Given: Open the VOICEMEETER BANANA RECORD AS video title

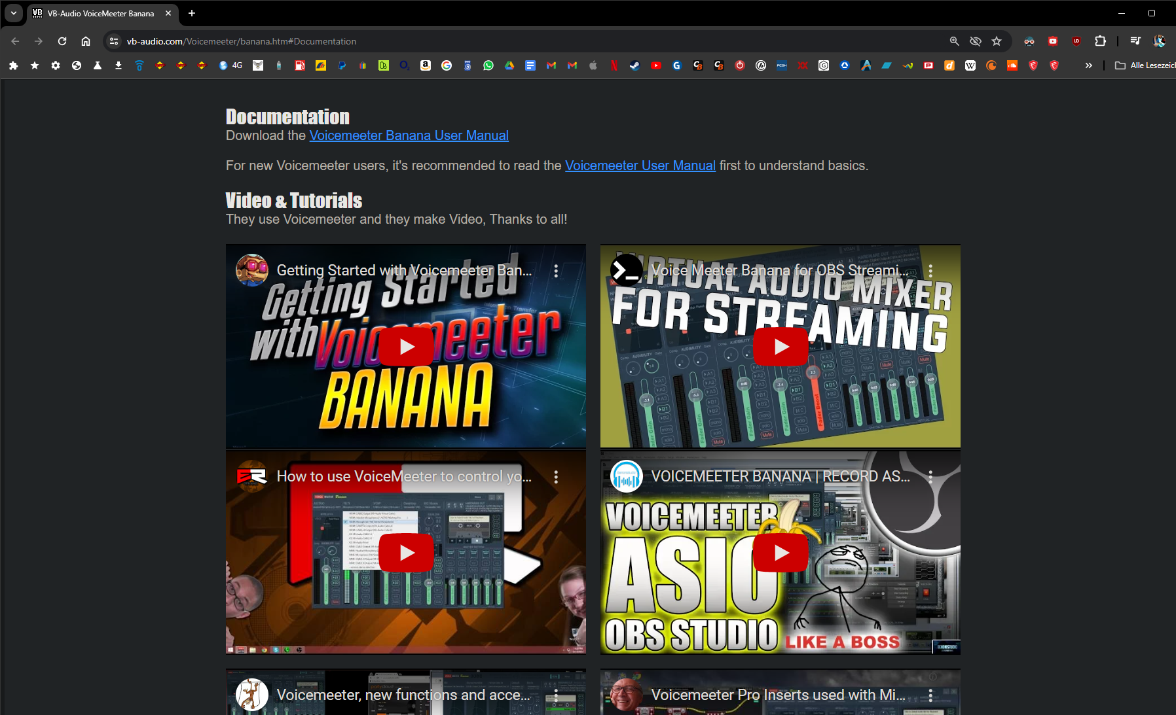Looking at the screenshot, I should coord(781,476).
